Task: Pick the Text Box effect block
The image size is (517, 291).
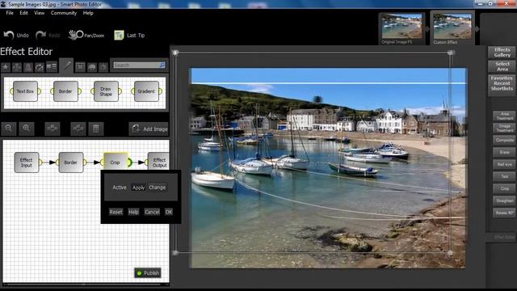Action: (25, 91)
